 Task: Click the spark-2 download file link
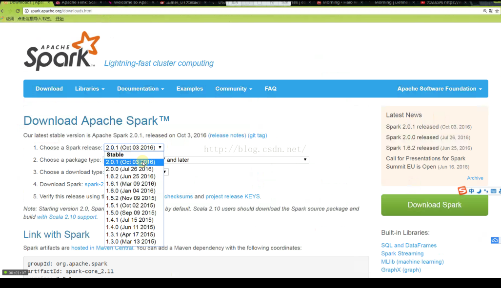click(94, 184)
